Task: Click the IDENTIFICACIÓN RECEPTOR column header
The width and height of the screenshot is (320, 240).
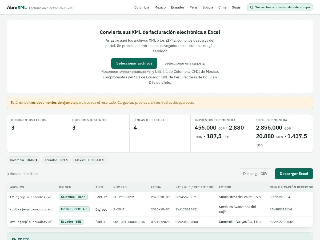Action: tap(291, 187)
